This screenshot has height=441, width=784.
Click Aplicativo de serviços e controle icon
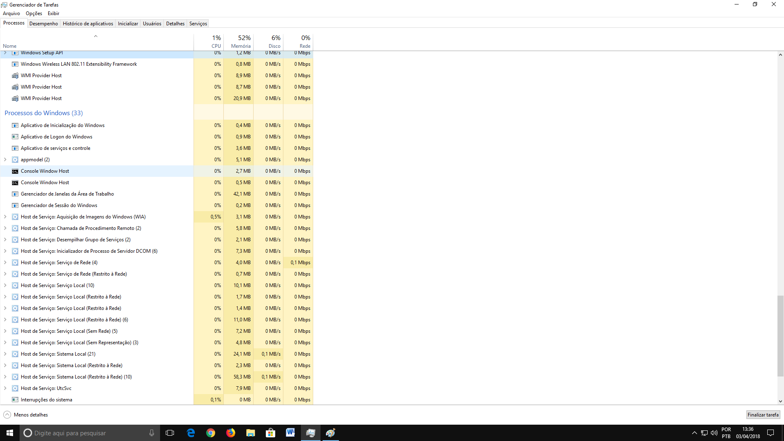pos(15,148)
